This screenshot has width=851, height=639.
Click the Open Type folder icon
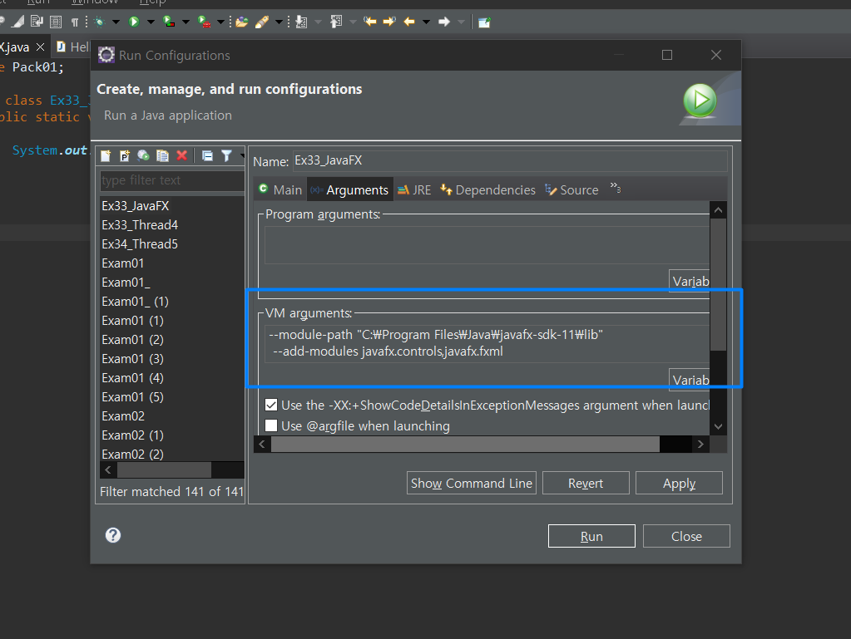click(x=242, y=22)
